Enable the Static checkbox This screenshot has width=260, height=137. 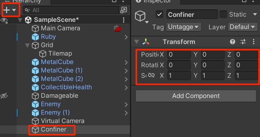point(223,14)
